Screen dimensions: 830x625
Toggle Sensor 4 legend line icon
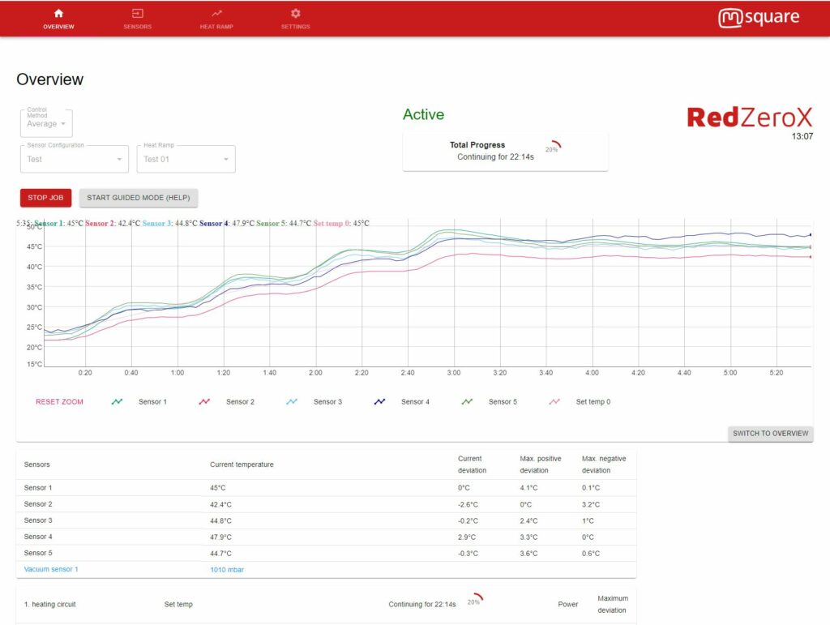(379, 402)
